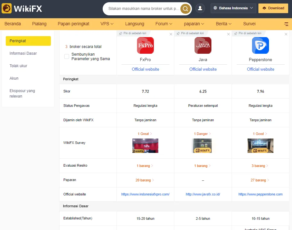292x230 pixels.
Task: Open Java Official website link
Action: (x=203, y=69)
